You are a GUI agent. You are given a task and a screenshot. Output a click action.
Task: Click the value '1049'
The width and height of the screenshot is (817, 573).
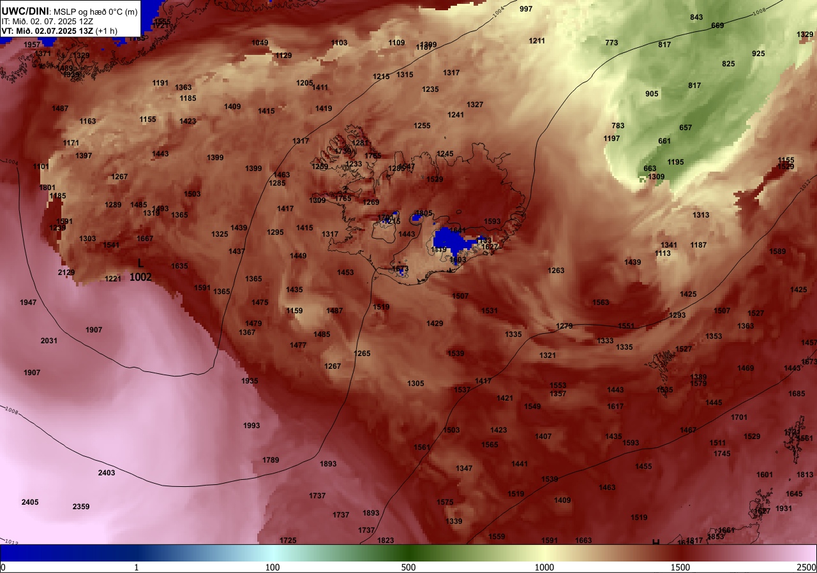pyautogui.click(x=260, y=43)
